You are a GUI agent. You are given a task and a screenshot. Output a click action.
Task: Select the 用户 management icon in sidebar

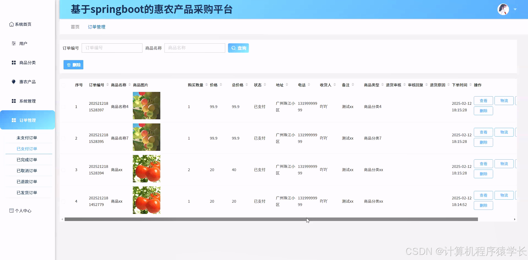pos(13,43)
